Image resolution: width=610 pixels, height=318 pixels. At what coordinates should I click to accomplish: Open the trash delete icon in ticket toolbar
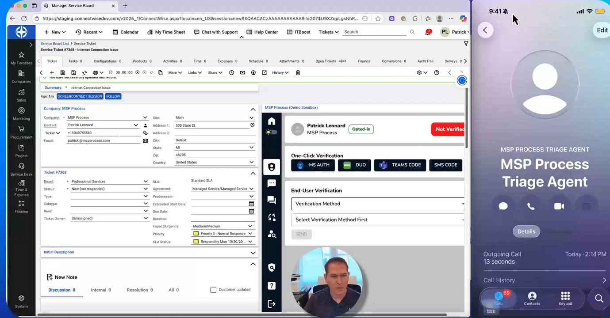coord(298,72)
